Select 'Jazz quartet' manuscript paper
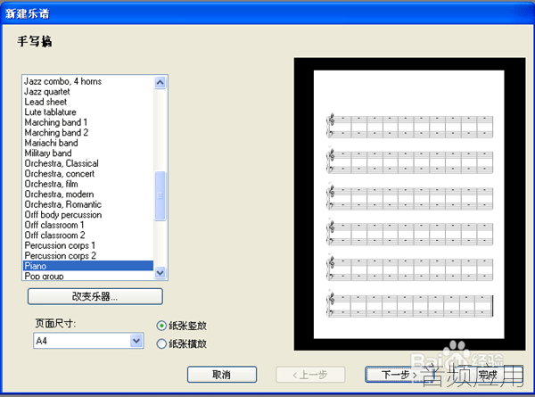535x397 pixels. pyautogui.click(x=88, y=92)
